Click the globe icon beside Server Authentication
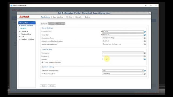This screenshot has height=97, width=173. tap(145, 44)
